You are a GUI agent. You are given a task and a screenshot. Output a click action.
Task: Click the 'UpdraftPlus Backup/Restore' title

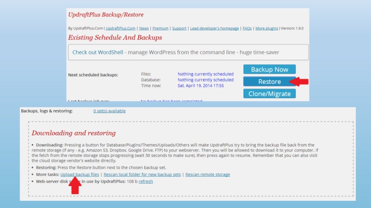tap(106, 14)
